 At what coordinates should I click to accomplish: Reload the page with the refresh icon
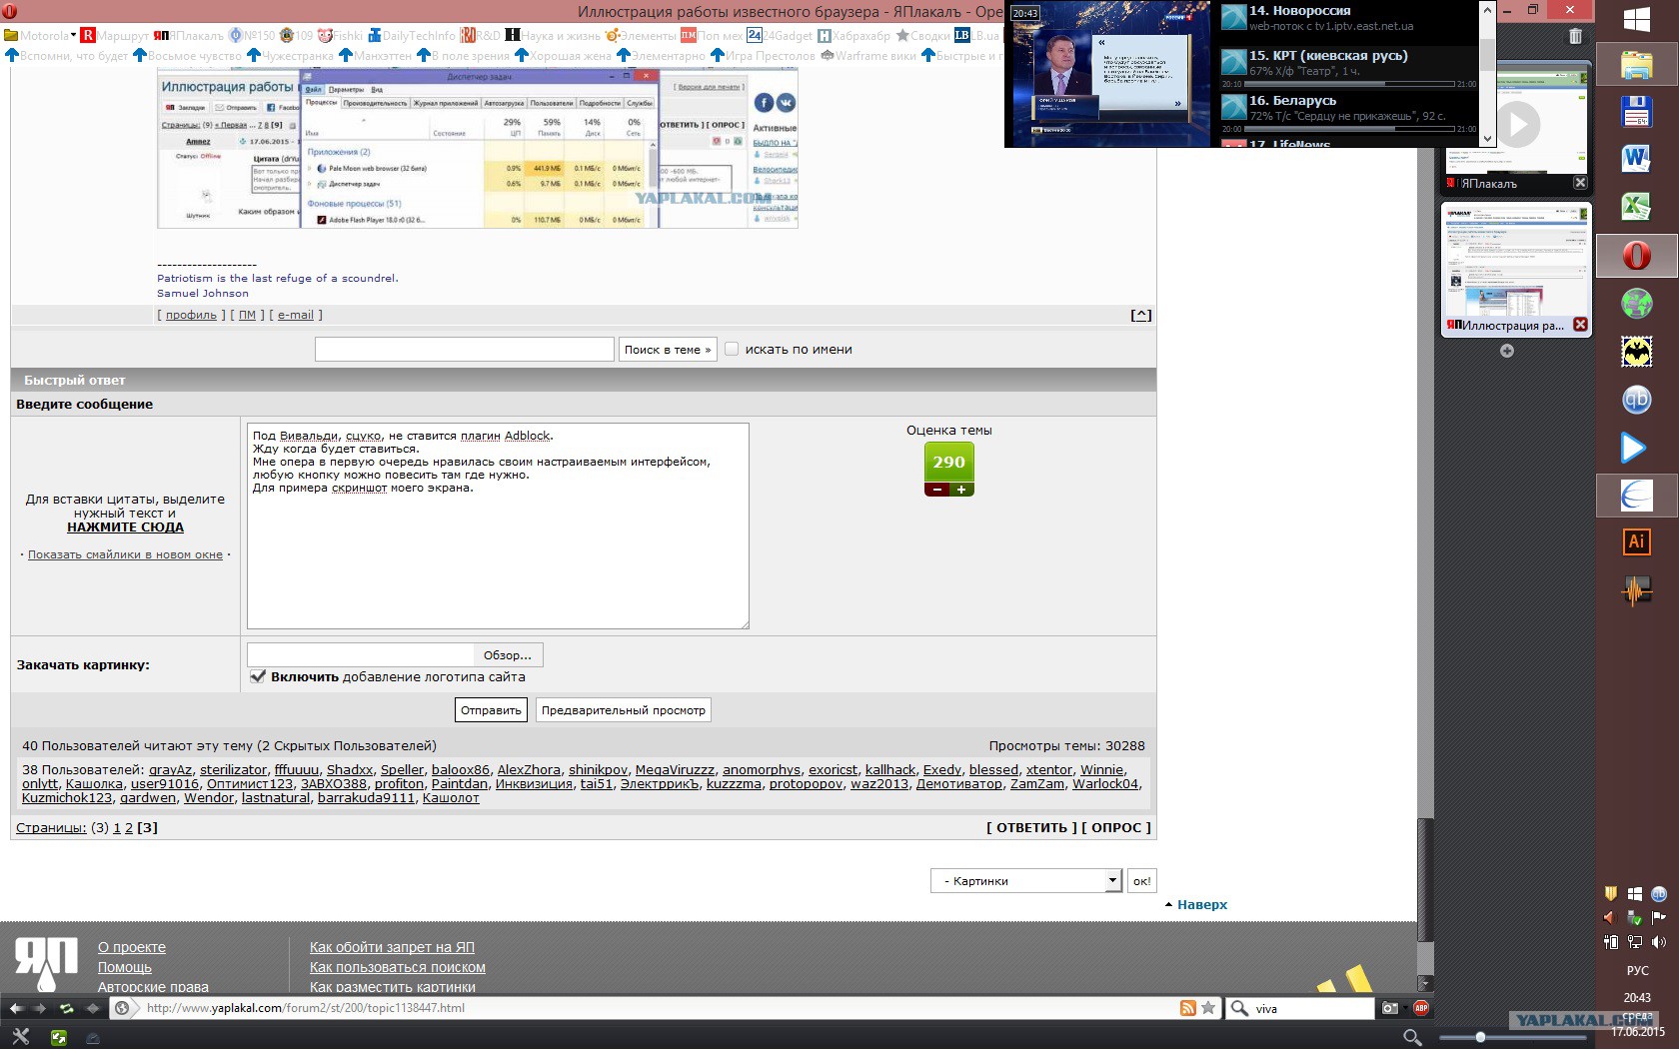66,1008
